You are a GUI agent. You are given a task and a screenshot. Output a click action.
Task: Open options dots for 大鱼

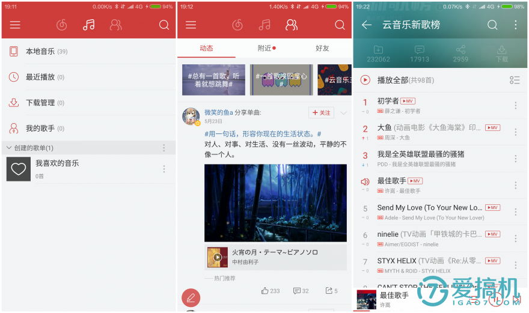pos(516,132)
